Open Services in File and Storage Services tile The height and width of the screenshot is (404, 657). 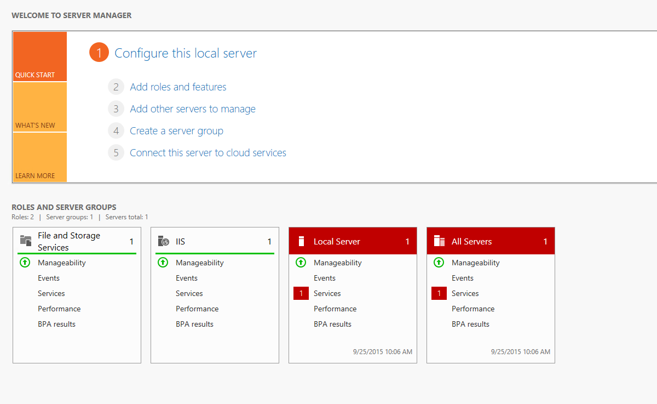pyautogui.click(x=51, y=293)
